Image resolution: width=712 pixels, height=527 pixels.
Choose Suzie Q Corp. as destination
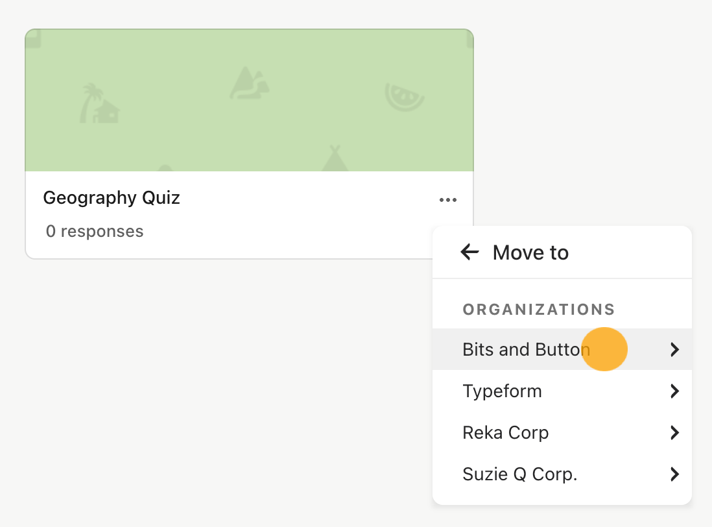(562, 474)
